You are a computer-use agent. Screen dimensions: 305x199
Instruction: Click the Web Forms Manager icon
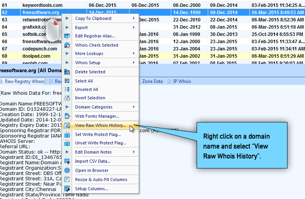point(67,116)
